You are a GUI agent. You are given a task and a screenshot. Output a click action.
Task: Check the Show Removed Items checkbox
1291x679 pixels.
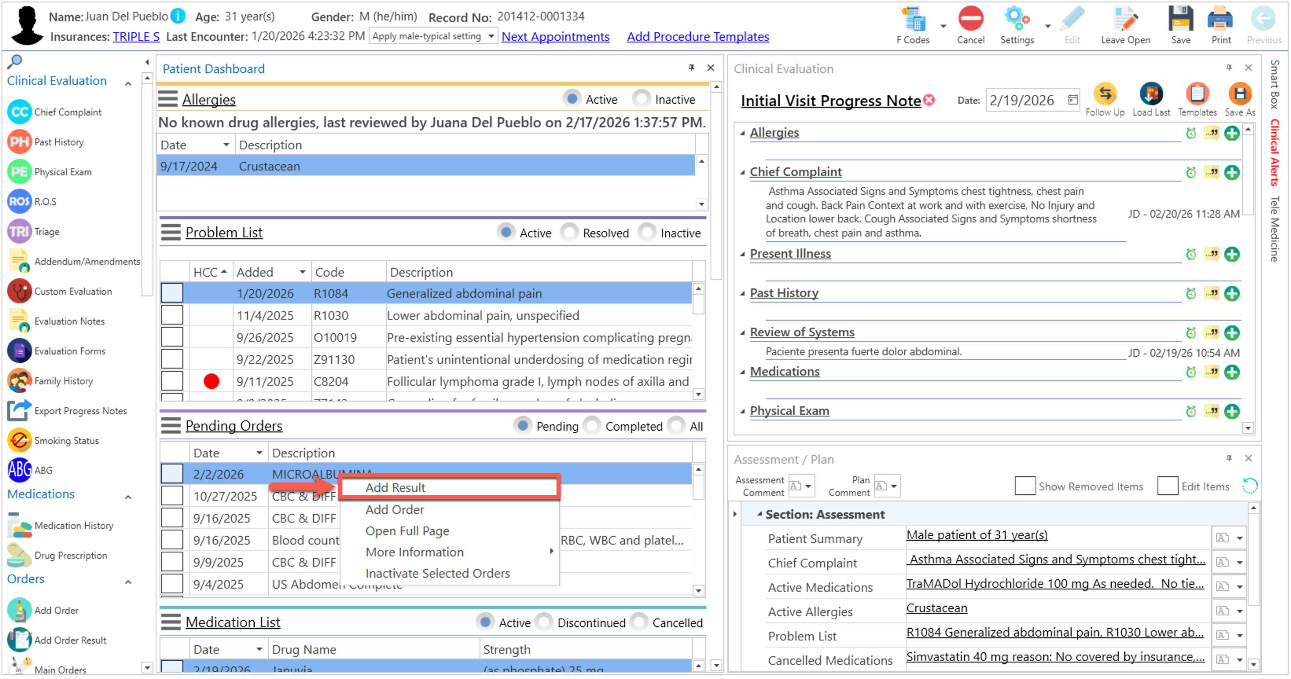(1024, 486)
